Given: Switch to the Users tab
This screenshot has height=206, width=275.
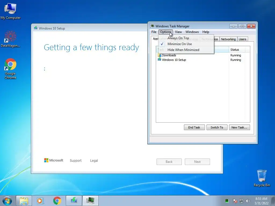Looking at the screenshot, I should coord(243,39).
